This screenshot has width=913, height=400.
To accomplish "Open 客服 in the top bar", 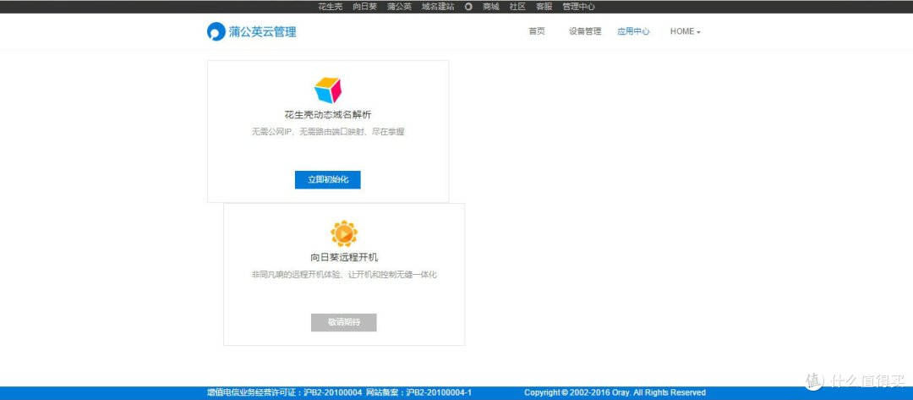I will 544,7.
